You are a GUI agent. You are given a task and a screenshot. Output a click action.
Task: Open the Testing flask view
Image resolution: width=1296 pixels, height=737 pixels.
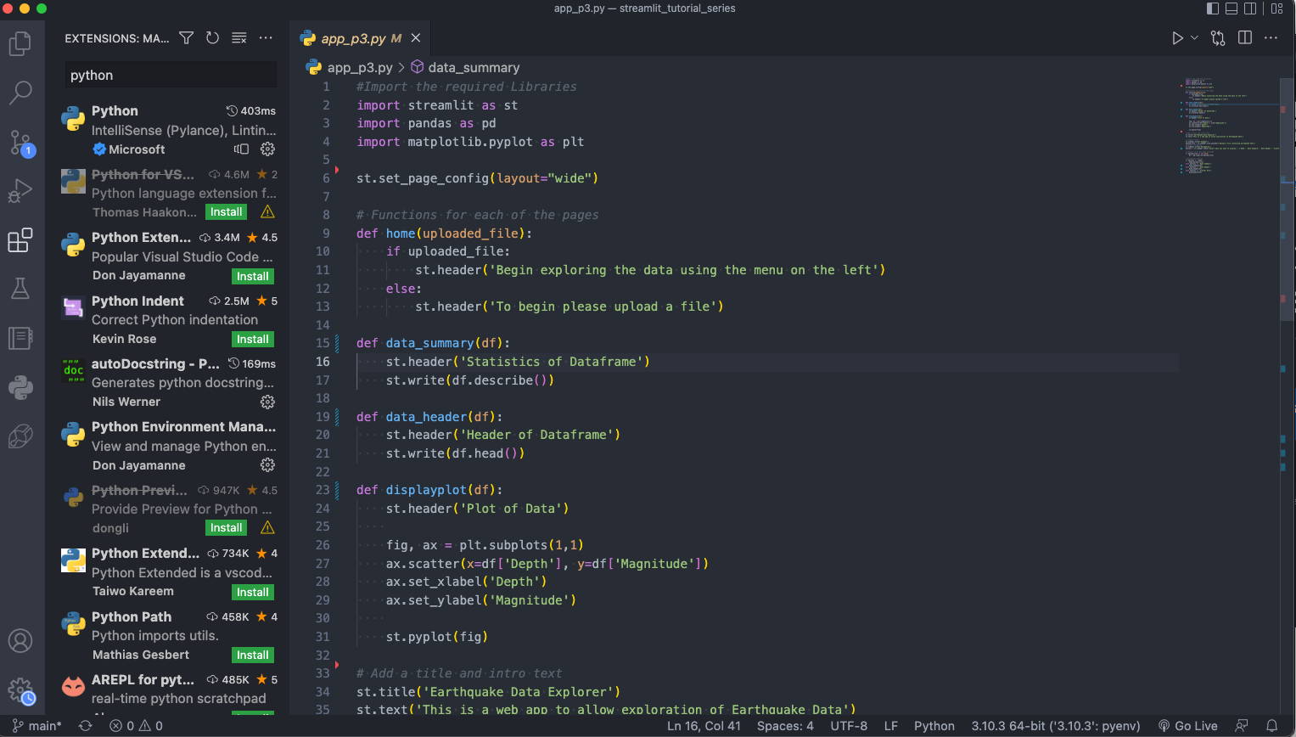[20, 289]
